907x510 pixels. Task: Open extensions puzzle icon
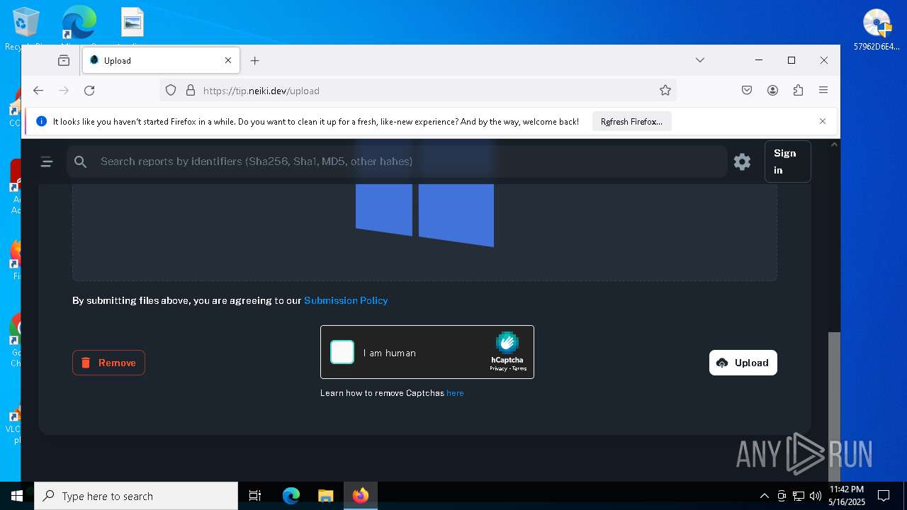point(798,90)
